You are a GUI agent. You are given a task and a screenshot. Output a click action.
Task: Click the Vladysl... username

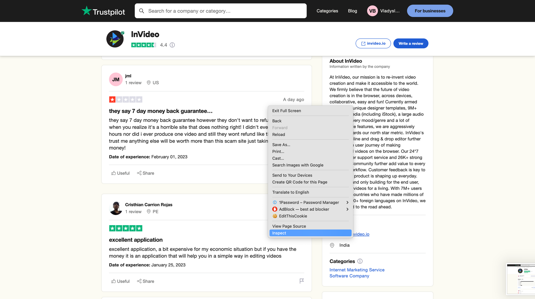point(390,11)
